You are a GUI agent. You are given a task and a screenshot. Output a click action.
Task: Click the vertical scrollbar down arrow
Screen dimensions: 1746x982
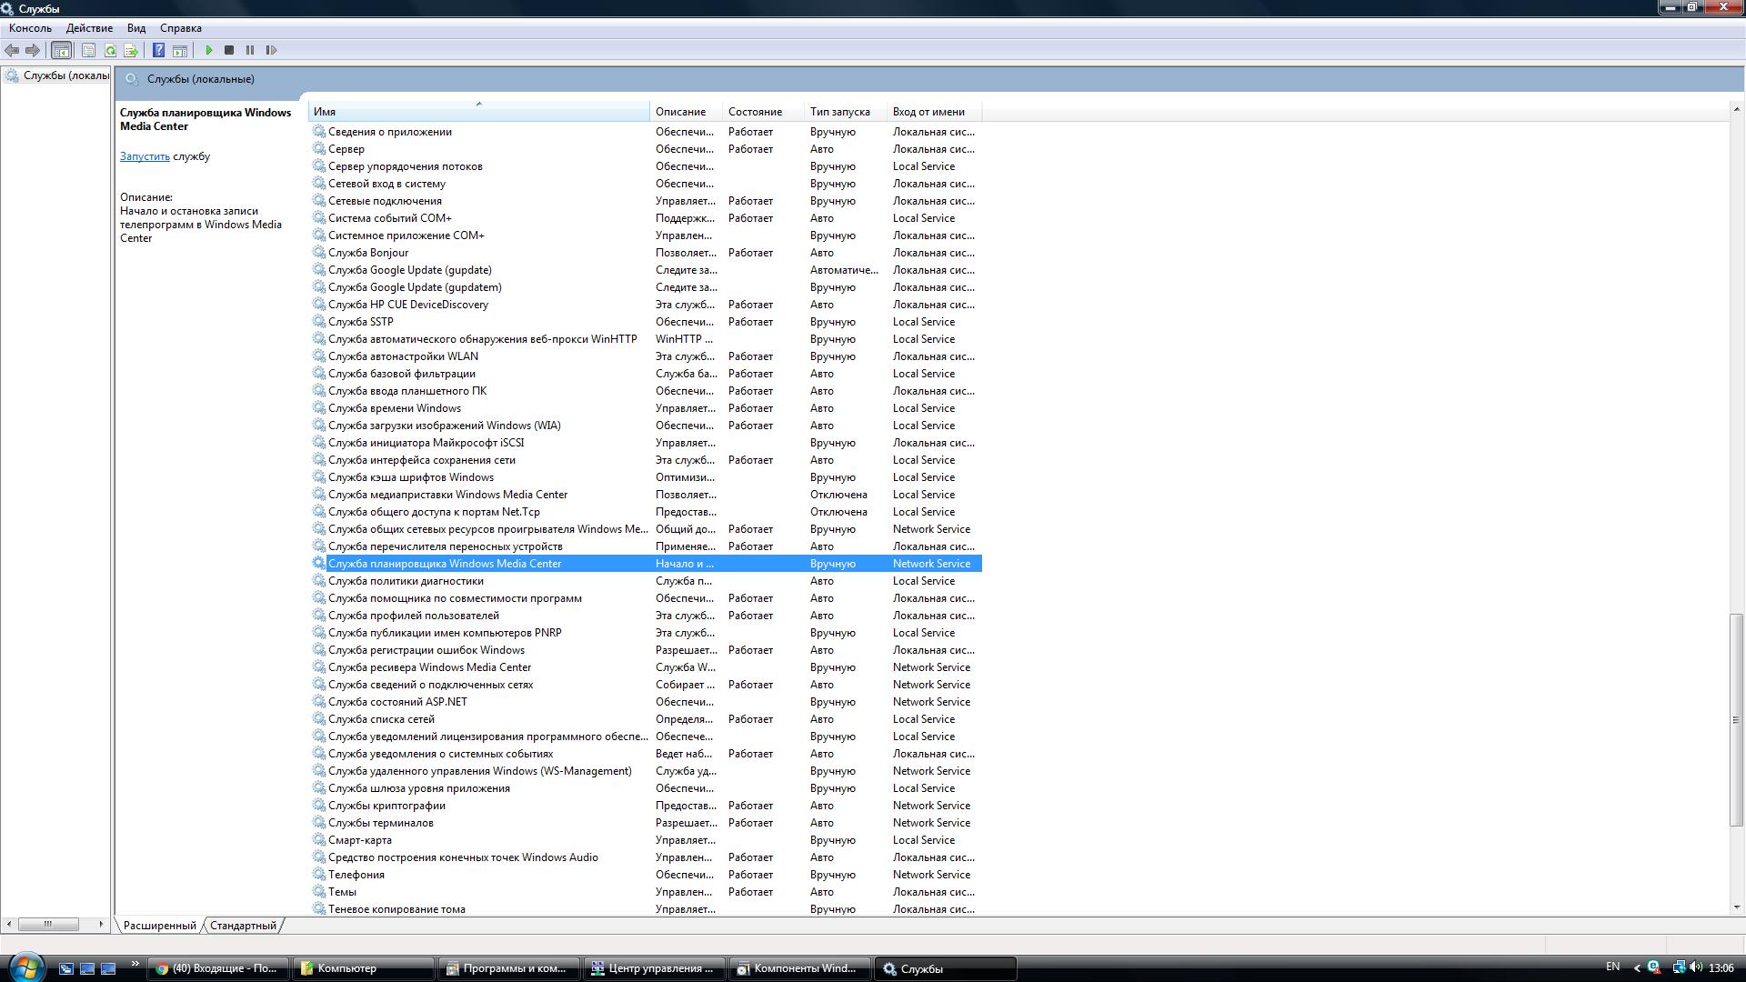click(1737, 907)
